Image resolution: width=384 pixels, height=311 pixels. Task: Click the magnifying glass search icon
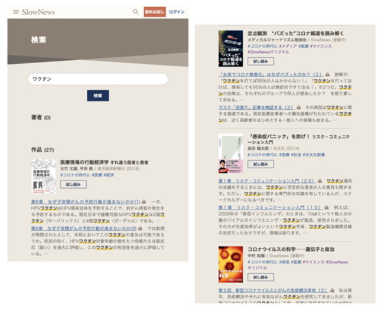coord(136,12)
